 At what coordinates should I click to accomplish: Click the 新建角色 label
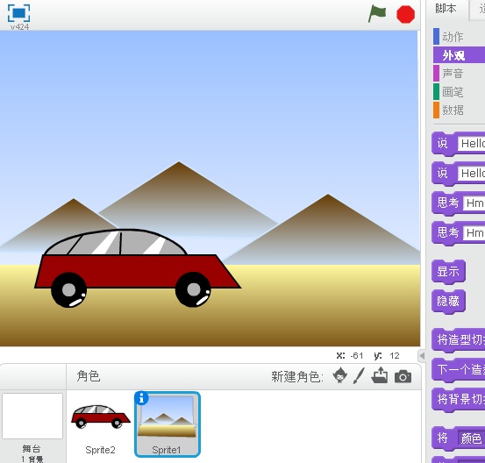pyautogui.click(x=297, y=376)
